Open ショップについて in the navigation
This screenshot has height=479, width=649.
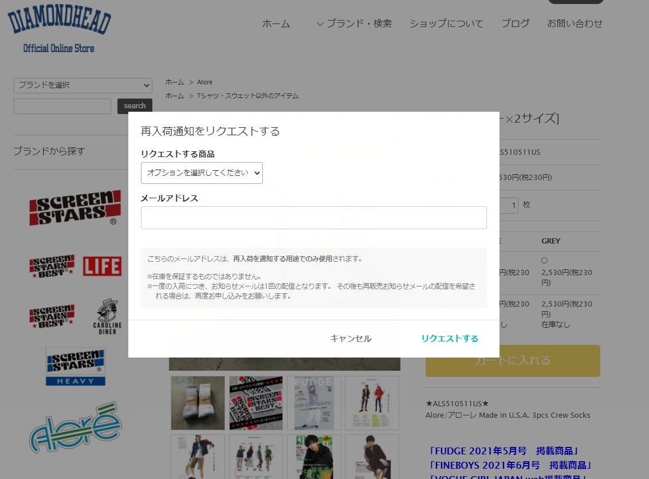[447, 23]
